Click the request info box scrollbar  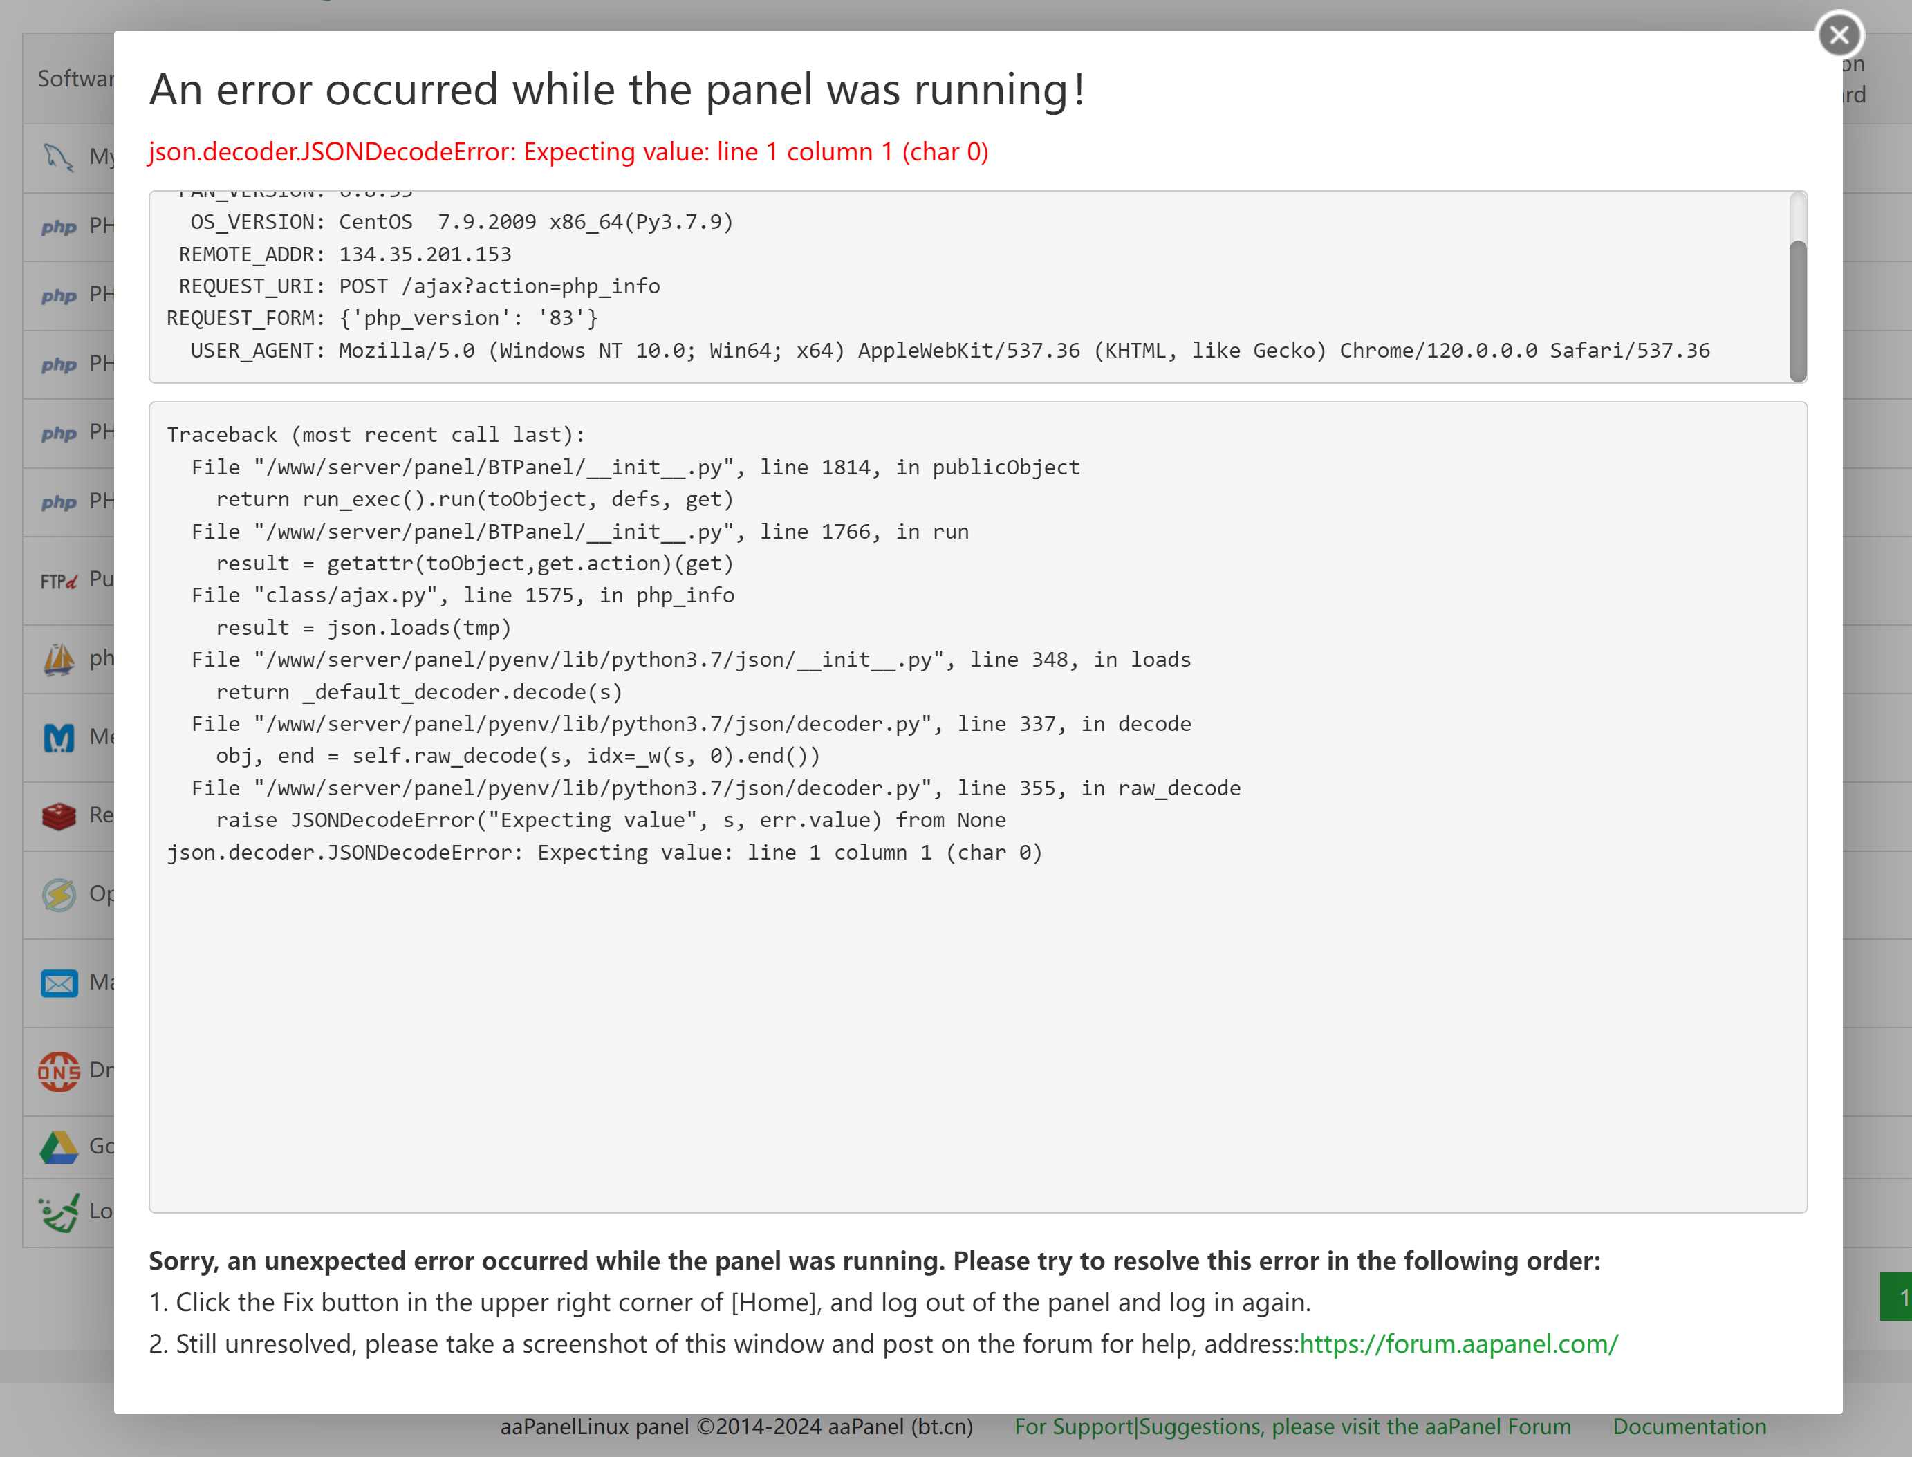click(x=1797, y=310)
